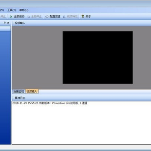Toggle the auto-hide pin on left panel

(x=5, y=23)
